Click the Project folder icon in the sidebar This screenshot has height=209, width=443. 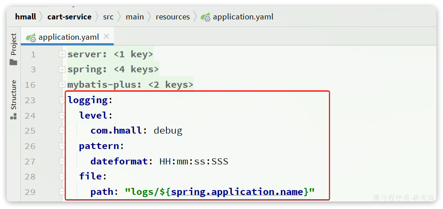tap(13, 62)
